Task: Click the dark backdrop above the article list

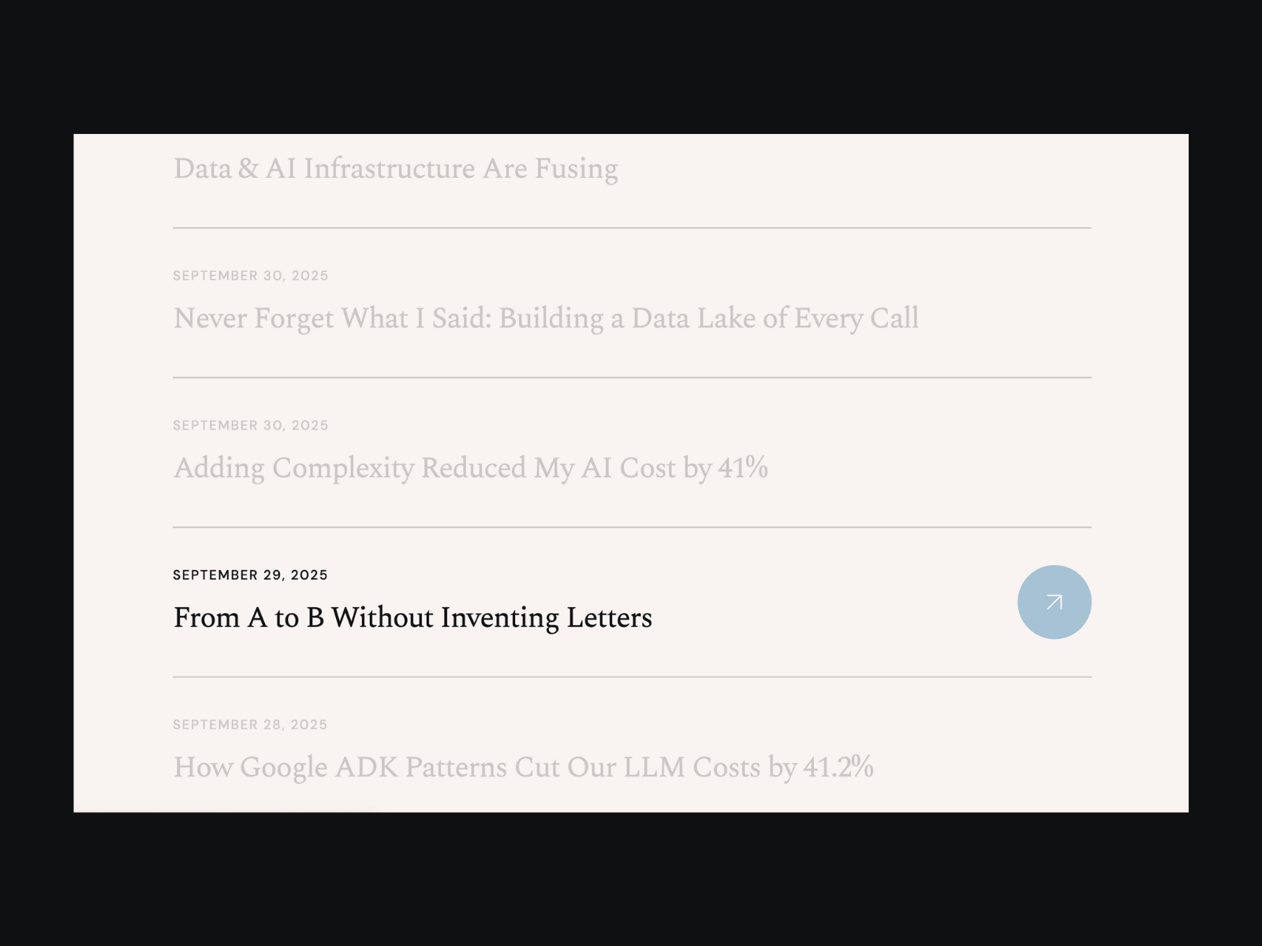Action: (x=631, y=67)
